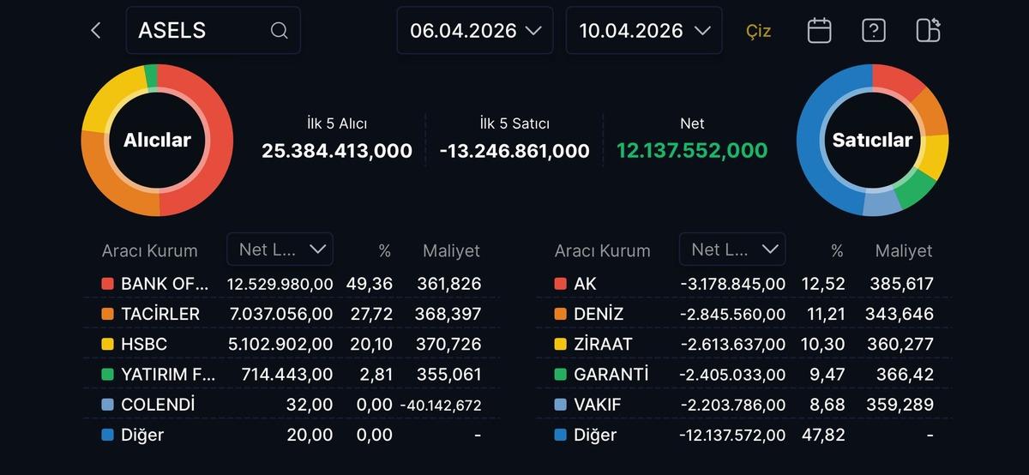Select the GARANTİ seller row
The image size is (1029, 475).
coord(611,375)
